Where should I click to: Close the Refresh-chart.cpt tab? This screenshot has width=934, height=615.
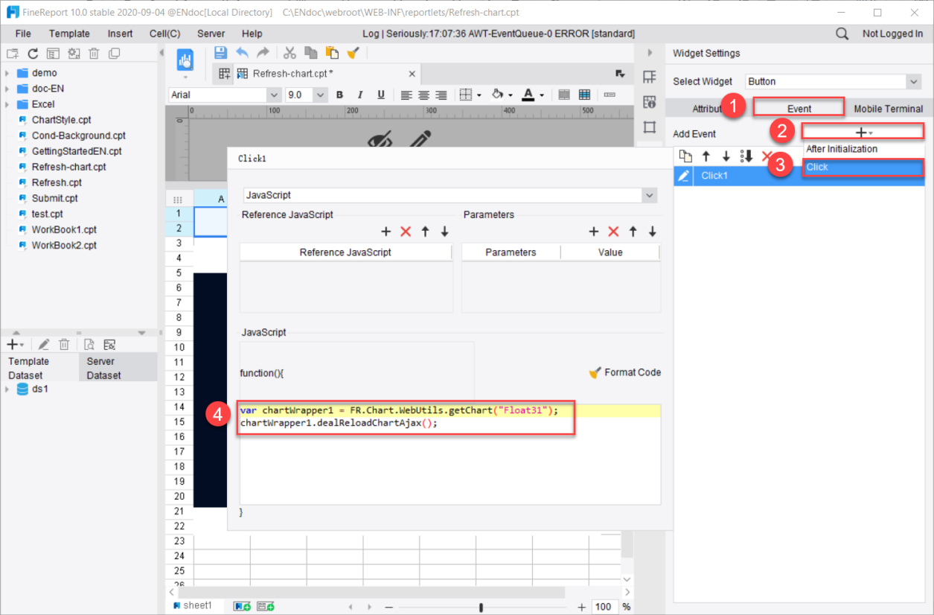[412, 74]
